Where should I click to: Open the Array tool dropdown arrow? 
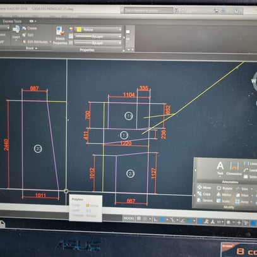click(x=252, y=202)
